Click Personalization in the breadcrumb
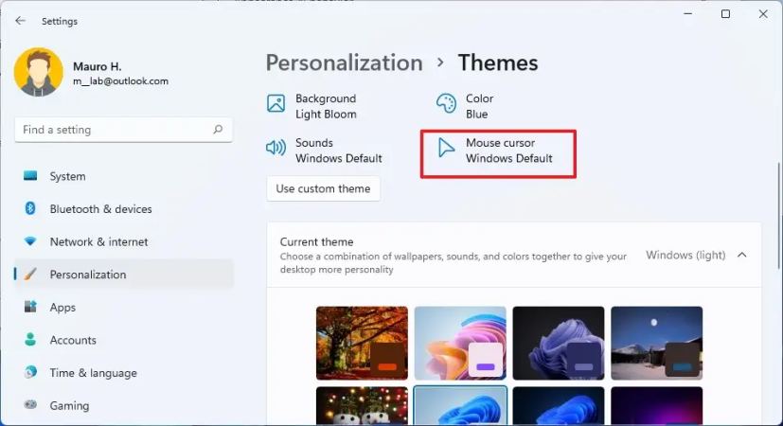Viewport: 783px width, 426px height. click(x=344, y=62)
